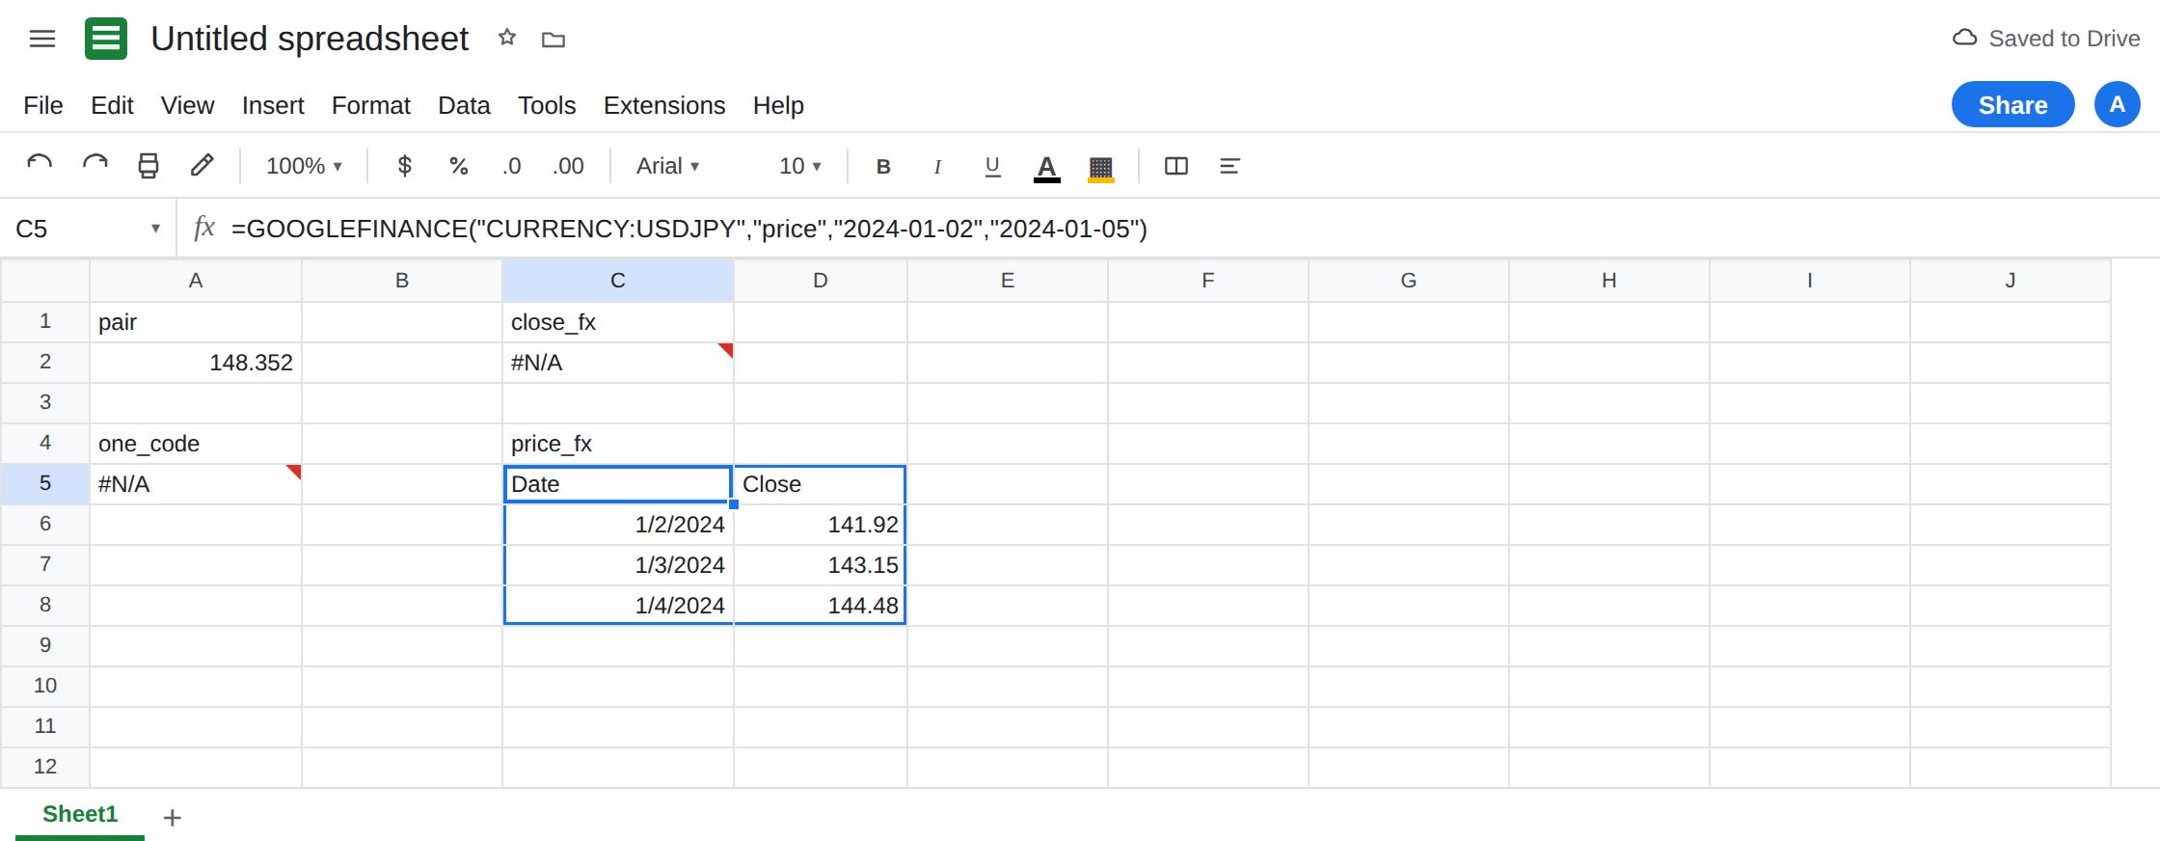Switch to the Sheet1 tab

pos(80,815)
